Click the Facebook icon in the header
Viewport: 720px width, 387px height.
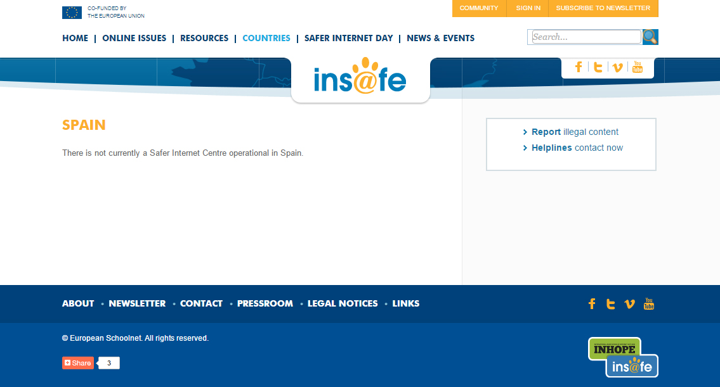(x=579, y=67)
